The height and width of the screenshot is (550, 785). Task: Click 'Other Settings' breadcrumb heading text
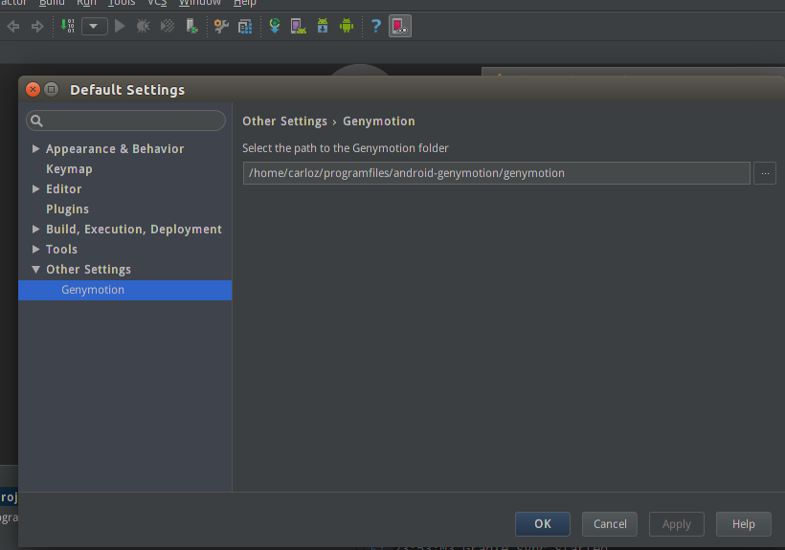tap(284, 121)
